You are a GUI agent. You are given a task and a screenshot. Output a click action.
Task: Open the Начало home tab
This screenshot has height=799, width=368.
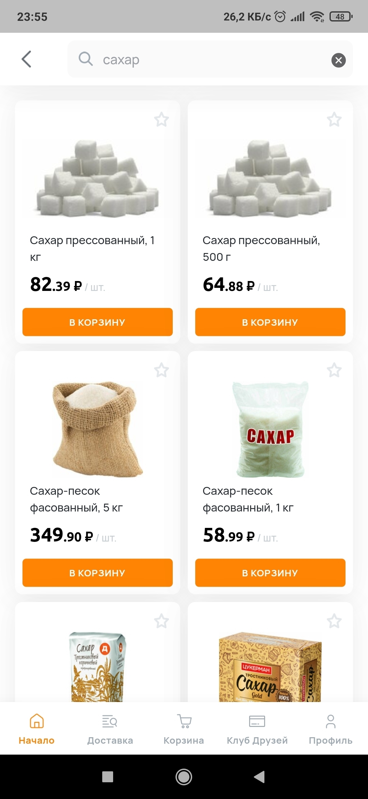pos(36,729)
